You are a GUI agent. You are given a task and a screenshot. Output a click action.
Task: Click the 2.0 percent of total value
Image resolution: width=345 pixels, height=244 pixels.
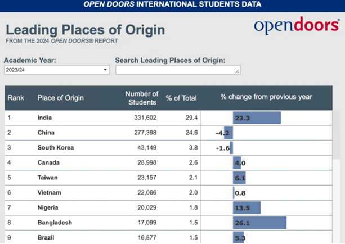[193, 193]
